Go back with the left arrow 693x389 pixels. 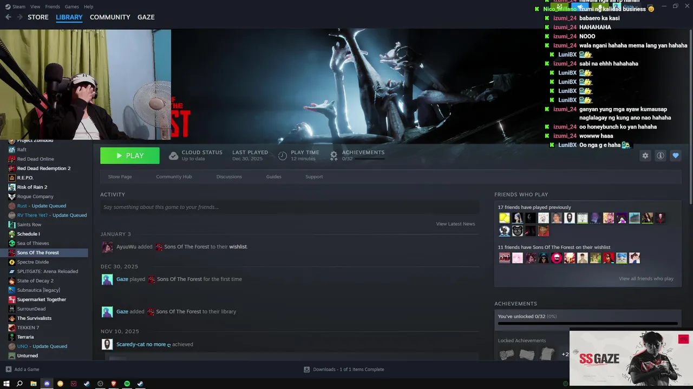pos(8,17)
